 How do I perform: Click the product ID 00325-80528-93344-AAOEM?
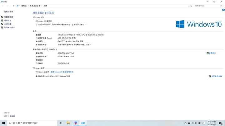click(57, 76)
